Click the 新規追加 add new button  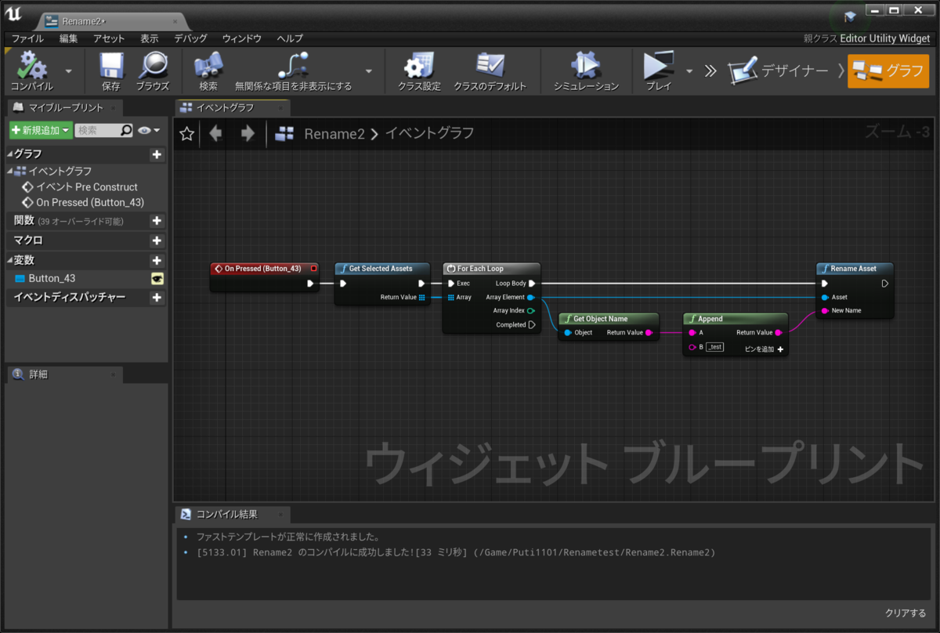pos(41,130)
